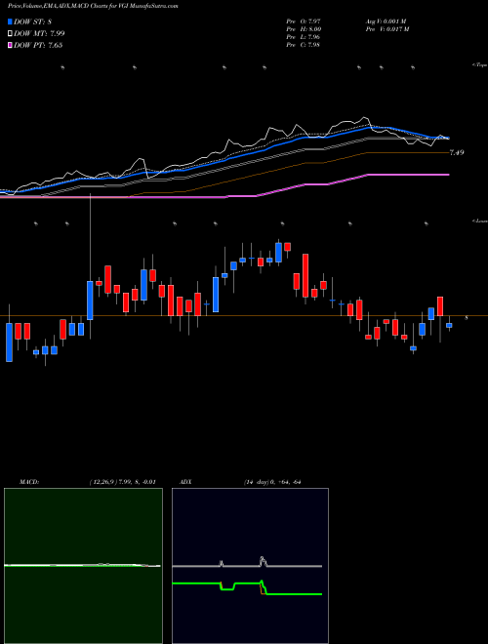Click inside the green MACD indicator chart
488x644 pixels.
(83, 566)
